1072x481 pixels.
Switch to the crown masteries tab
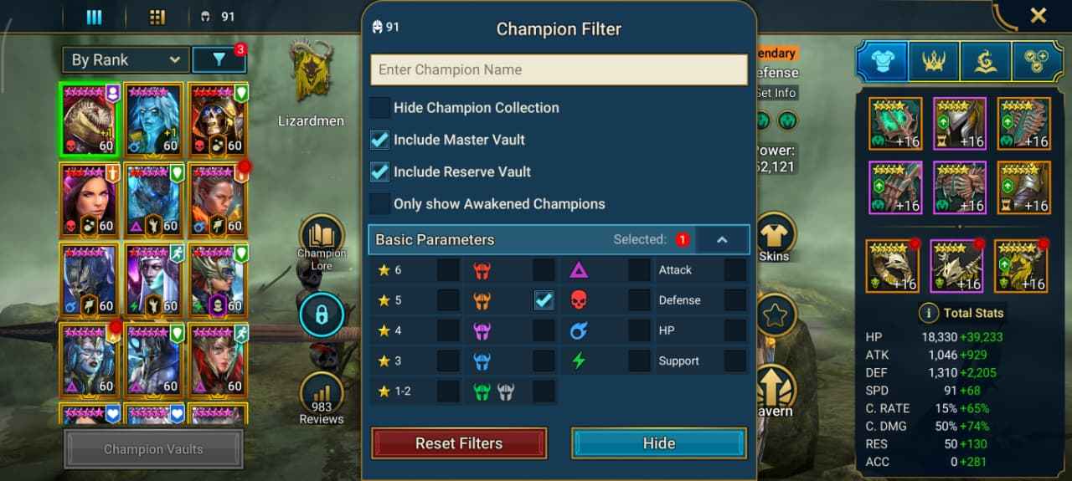pos(933,60)
